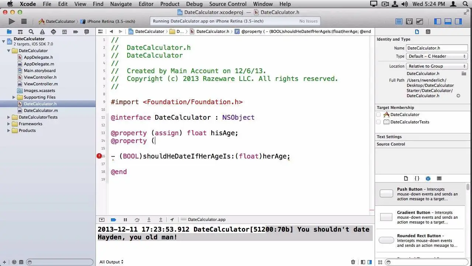Open the Debug navigator tab
This screenshot has width=472, height=266.
point(65,32)
